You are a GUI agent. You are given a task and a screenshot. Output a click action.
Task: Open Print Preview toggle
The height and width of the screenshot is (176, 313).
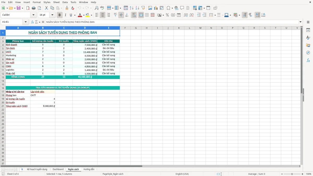pyautogui.click(x=39, y=8)
